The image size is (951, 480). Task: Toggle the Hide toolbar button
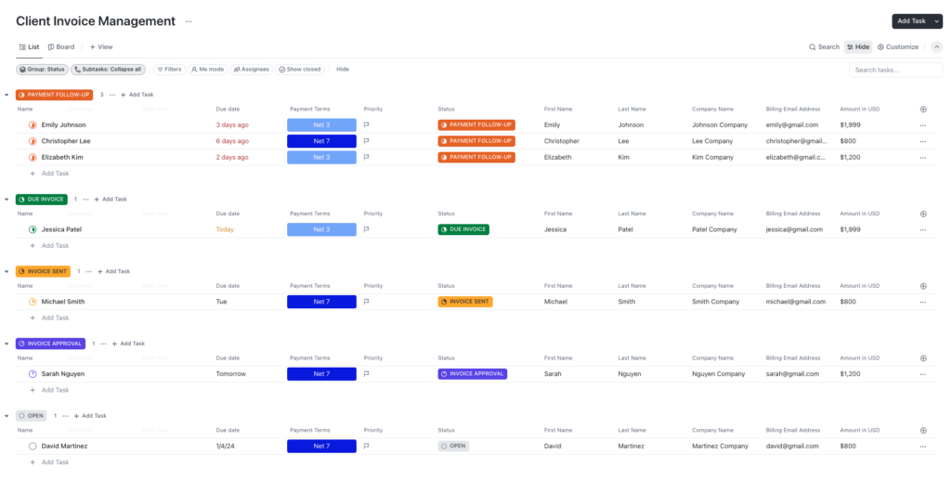(858, 46)
